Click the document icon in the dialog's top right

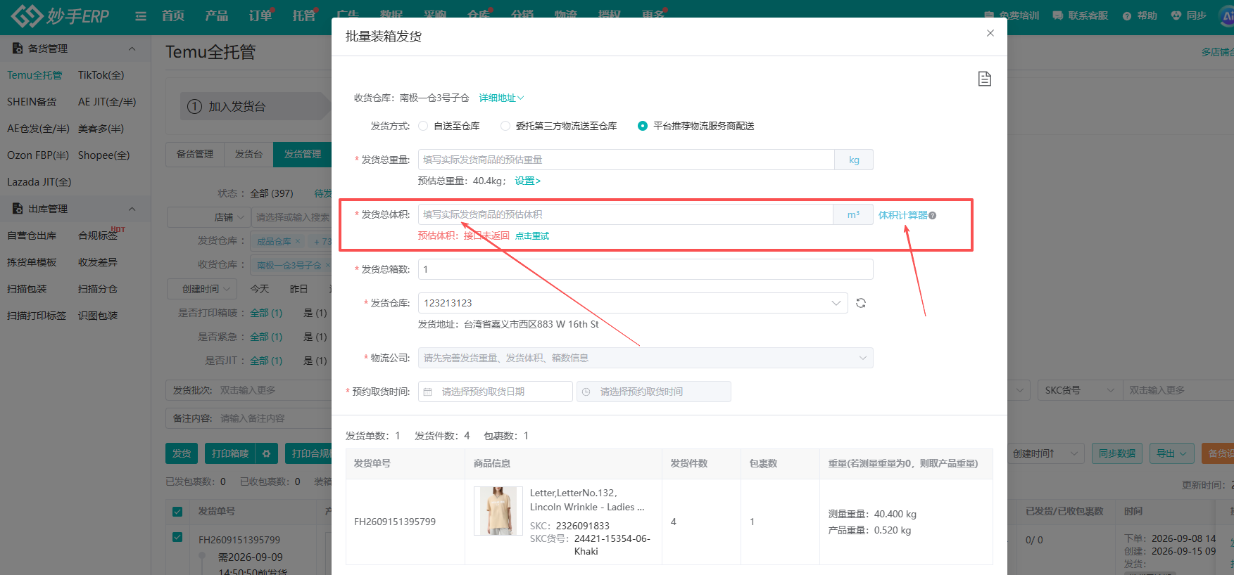984,79
